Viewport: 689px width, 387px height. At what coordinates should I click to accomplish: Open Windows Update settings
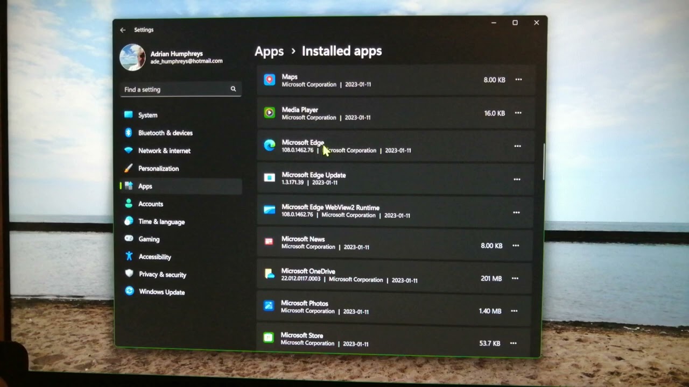pyautogui.click(x=180, y=292)
